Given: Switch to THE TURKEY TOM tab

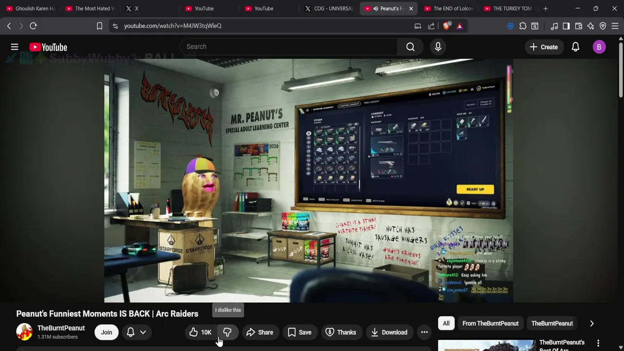Looking at the screenshot, I should 508,8.
